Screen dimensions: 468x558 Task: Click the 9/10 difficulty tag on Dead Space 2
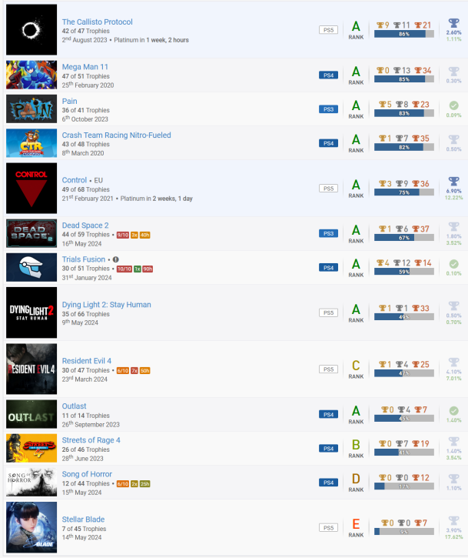[123, 235]
